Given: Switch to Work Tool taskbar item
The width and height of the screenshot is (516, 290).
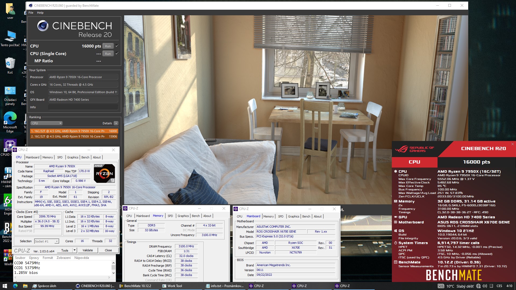Looking at the screenshot, I should [182, 286].
